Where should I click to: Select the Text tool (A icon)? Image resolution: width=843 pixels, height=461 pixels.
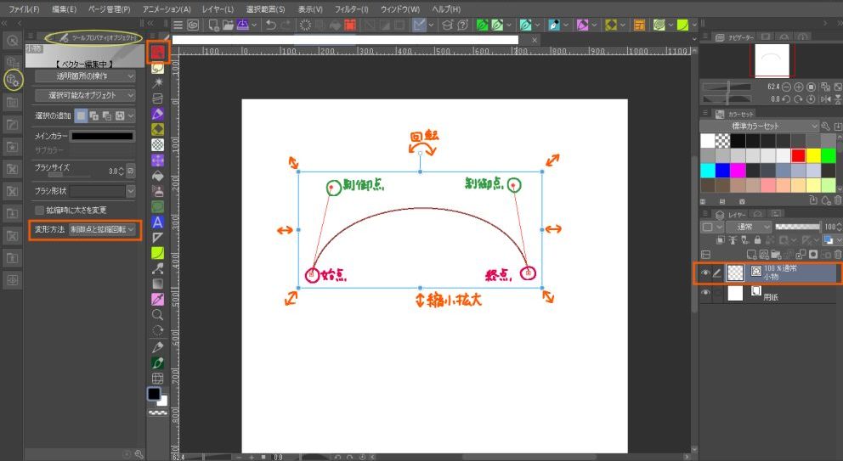pos(157,222)
